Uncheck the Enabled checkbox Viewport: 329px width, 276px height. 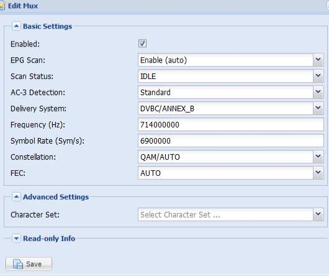tap(142, 44)
